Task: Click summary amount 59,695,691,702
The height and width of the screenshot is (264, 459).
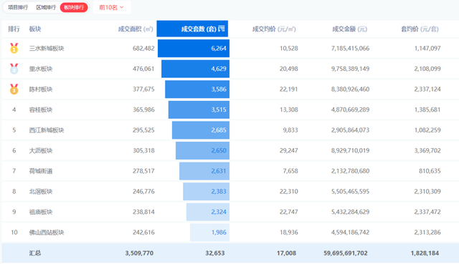Action: [346, 253]
